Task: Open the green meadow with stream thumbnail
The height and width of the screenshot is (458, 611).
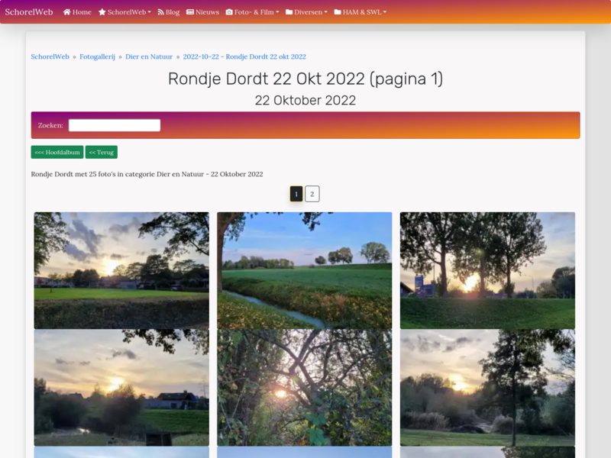Action: click(304, 270)
